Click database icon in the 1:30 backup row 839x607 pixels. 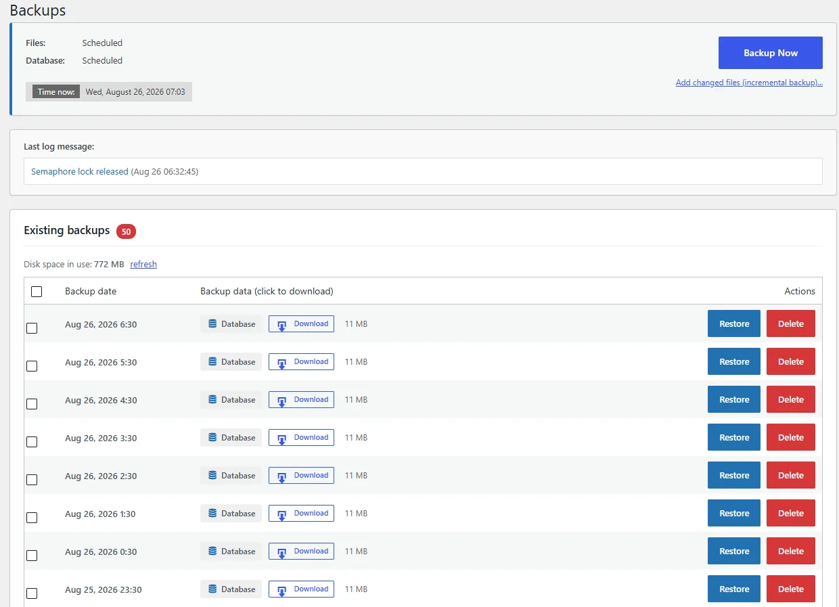pos(212,514)
